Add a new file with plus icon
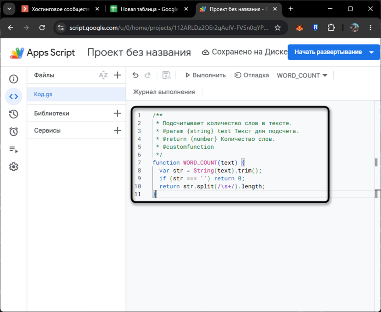Screen dimensions: 381x312 (x=117, y=75)
